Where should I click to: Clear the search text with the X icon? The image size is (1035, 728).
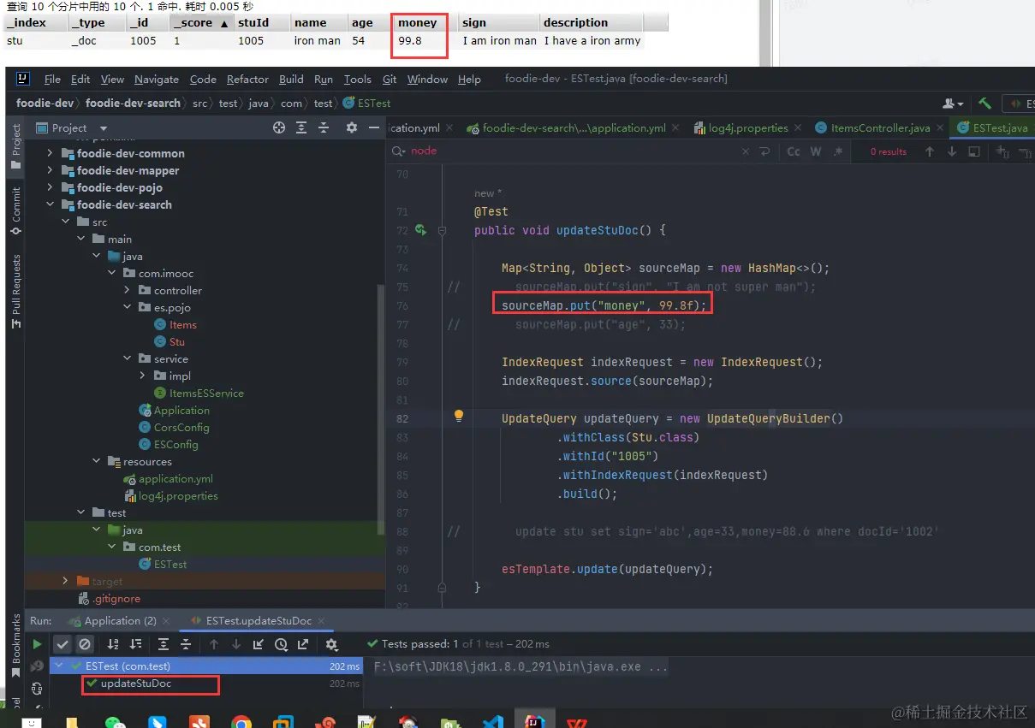coord(744,151)
